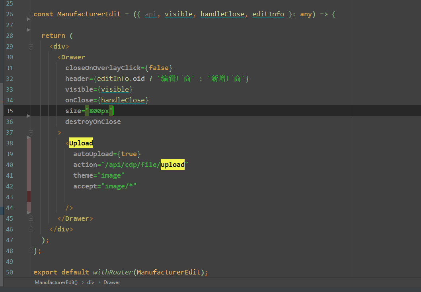Click the autoUpload attribute
This screenshot has height=292, width=421.
tap(93, 154)
